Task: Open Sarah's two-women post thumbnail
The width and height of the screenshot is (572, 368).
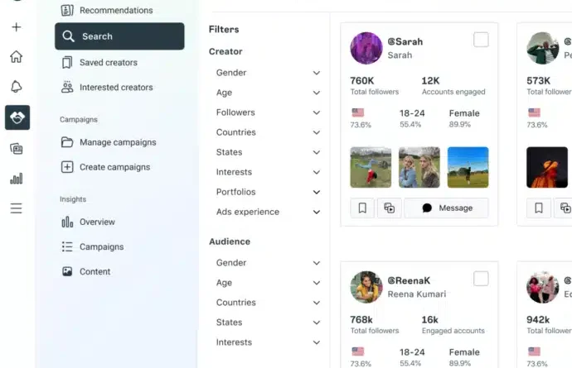Action: coord(419,167)
